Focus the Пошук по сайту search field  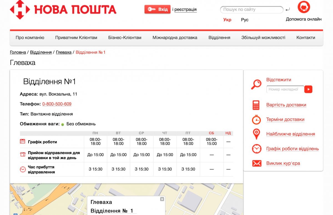tap(251, 9)
